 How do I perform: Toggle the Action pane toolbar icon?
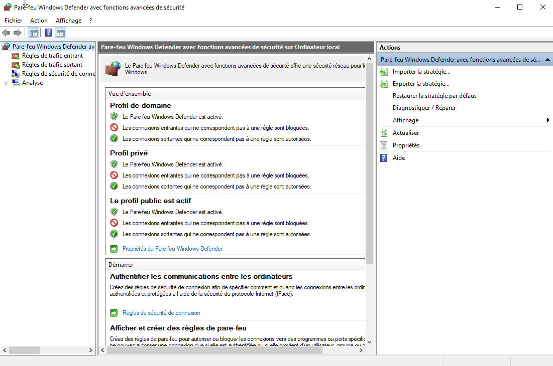(x=61, y=33)
